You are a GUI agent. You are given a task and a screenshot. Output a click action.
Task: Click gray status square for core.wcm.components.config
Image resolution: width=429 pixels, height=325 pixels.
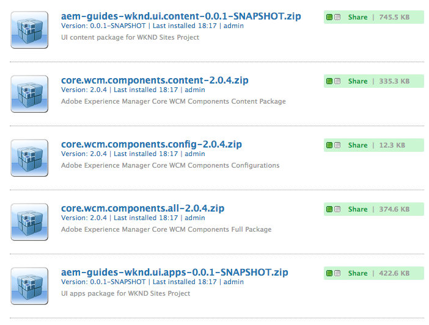click(337, 145)
